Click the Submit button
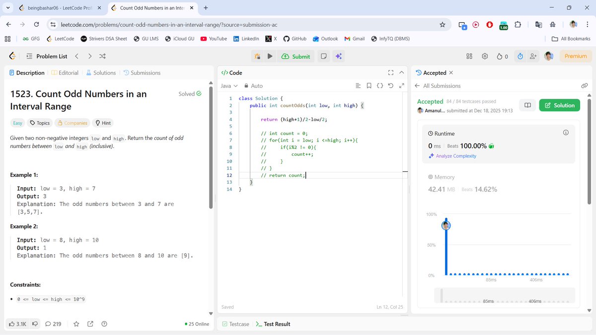The height and width of the screenshot is (335, 596). pyautogui.click(x=296, y=56)
